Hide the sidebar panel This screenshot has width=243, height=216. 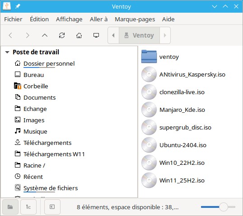52,207
